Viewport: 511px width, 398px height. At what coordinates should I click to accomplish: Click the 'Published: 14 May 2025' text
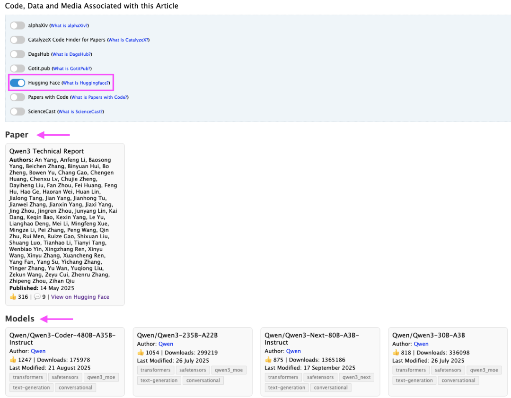[x=42, y=288]
